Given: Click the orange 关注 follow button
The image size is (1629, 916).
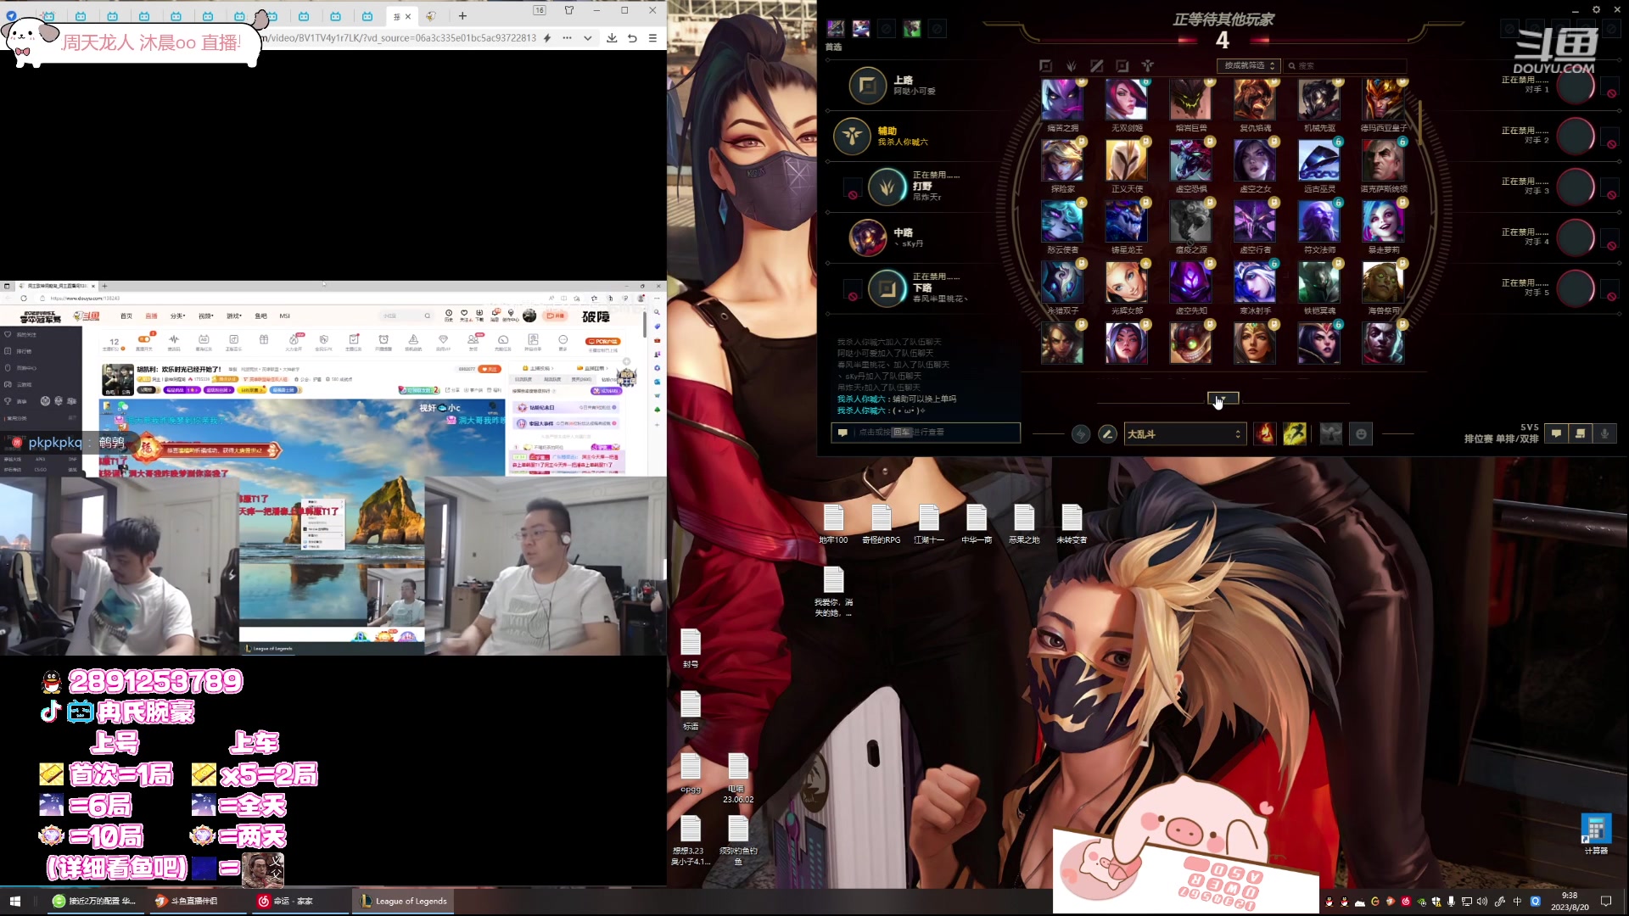Looking at the screenshot, I should coord(490,369).
